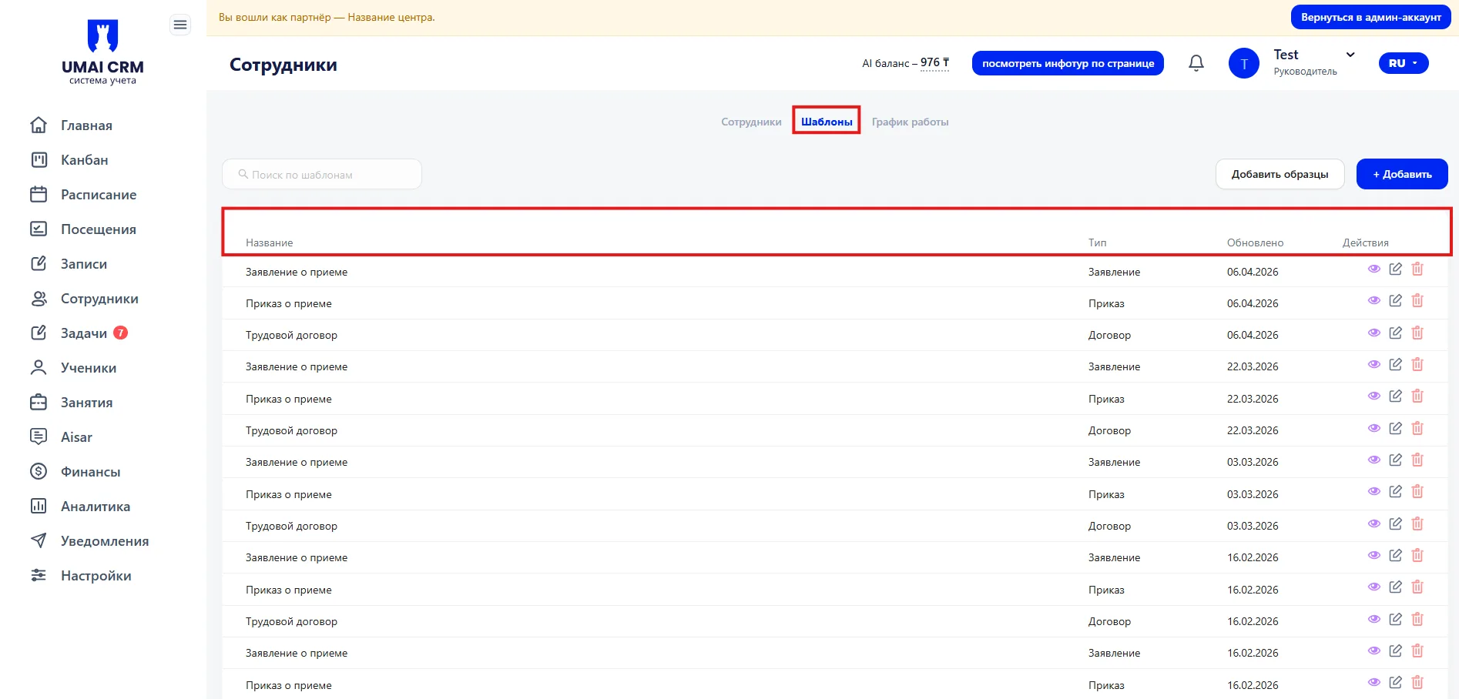
Task: Go to Расписание in the sidebar
Action: click(83, 194)
